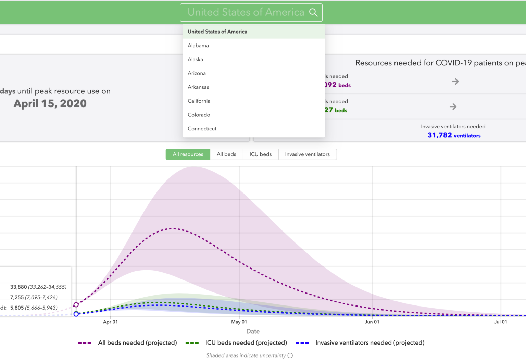The image size is (526, 362).
Task: Pick Connecticut from the location dropdown
Action: tap(202, 129)
